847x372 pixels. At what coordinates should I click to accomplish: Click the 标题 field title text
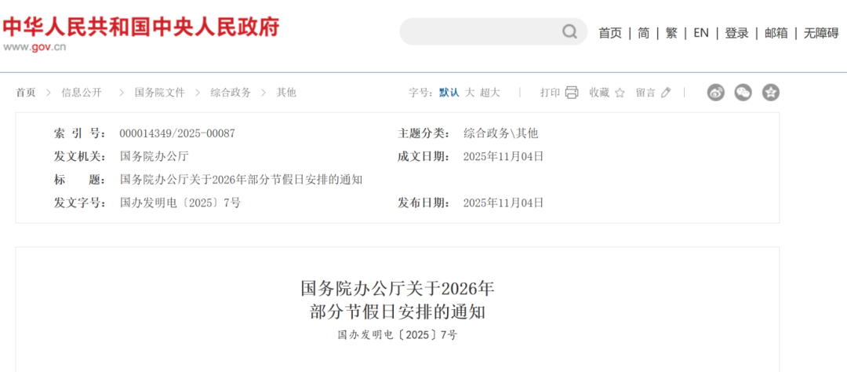pos(242,180)
